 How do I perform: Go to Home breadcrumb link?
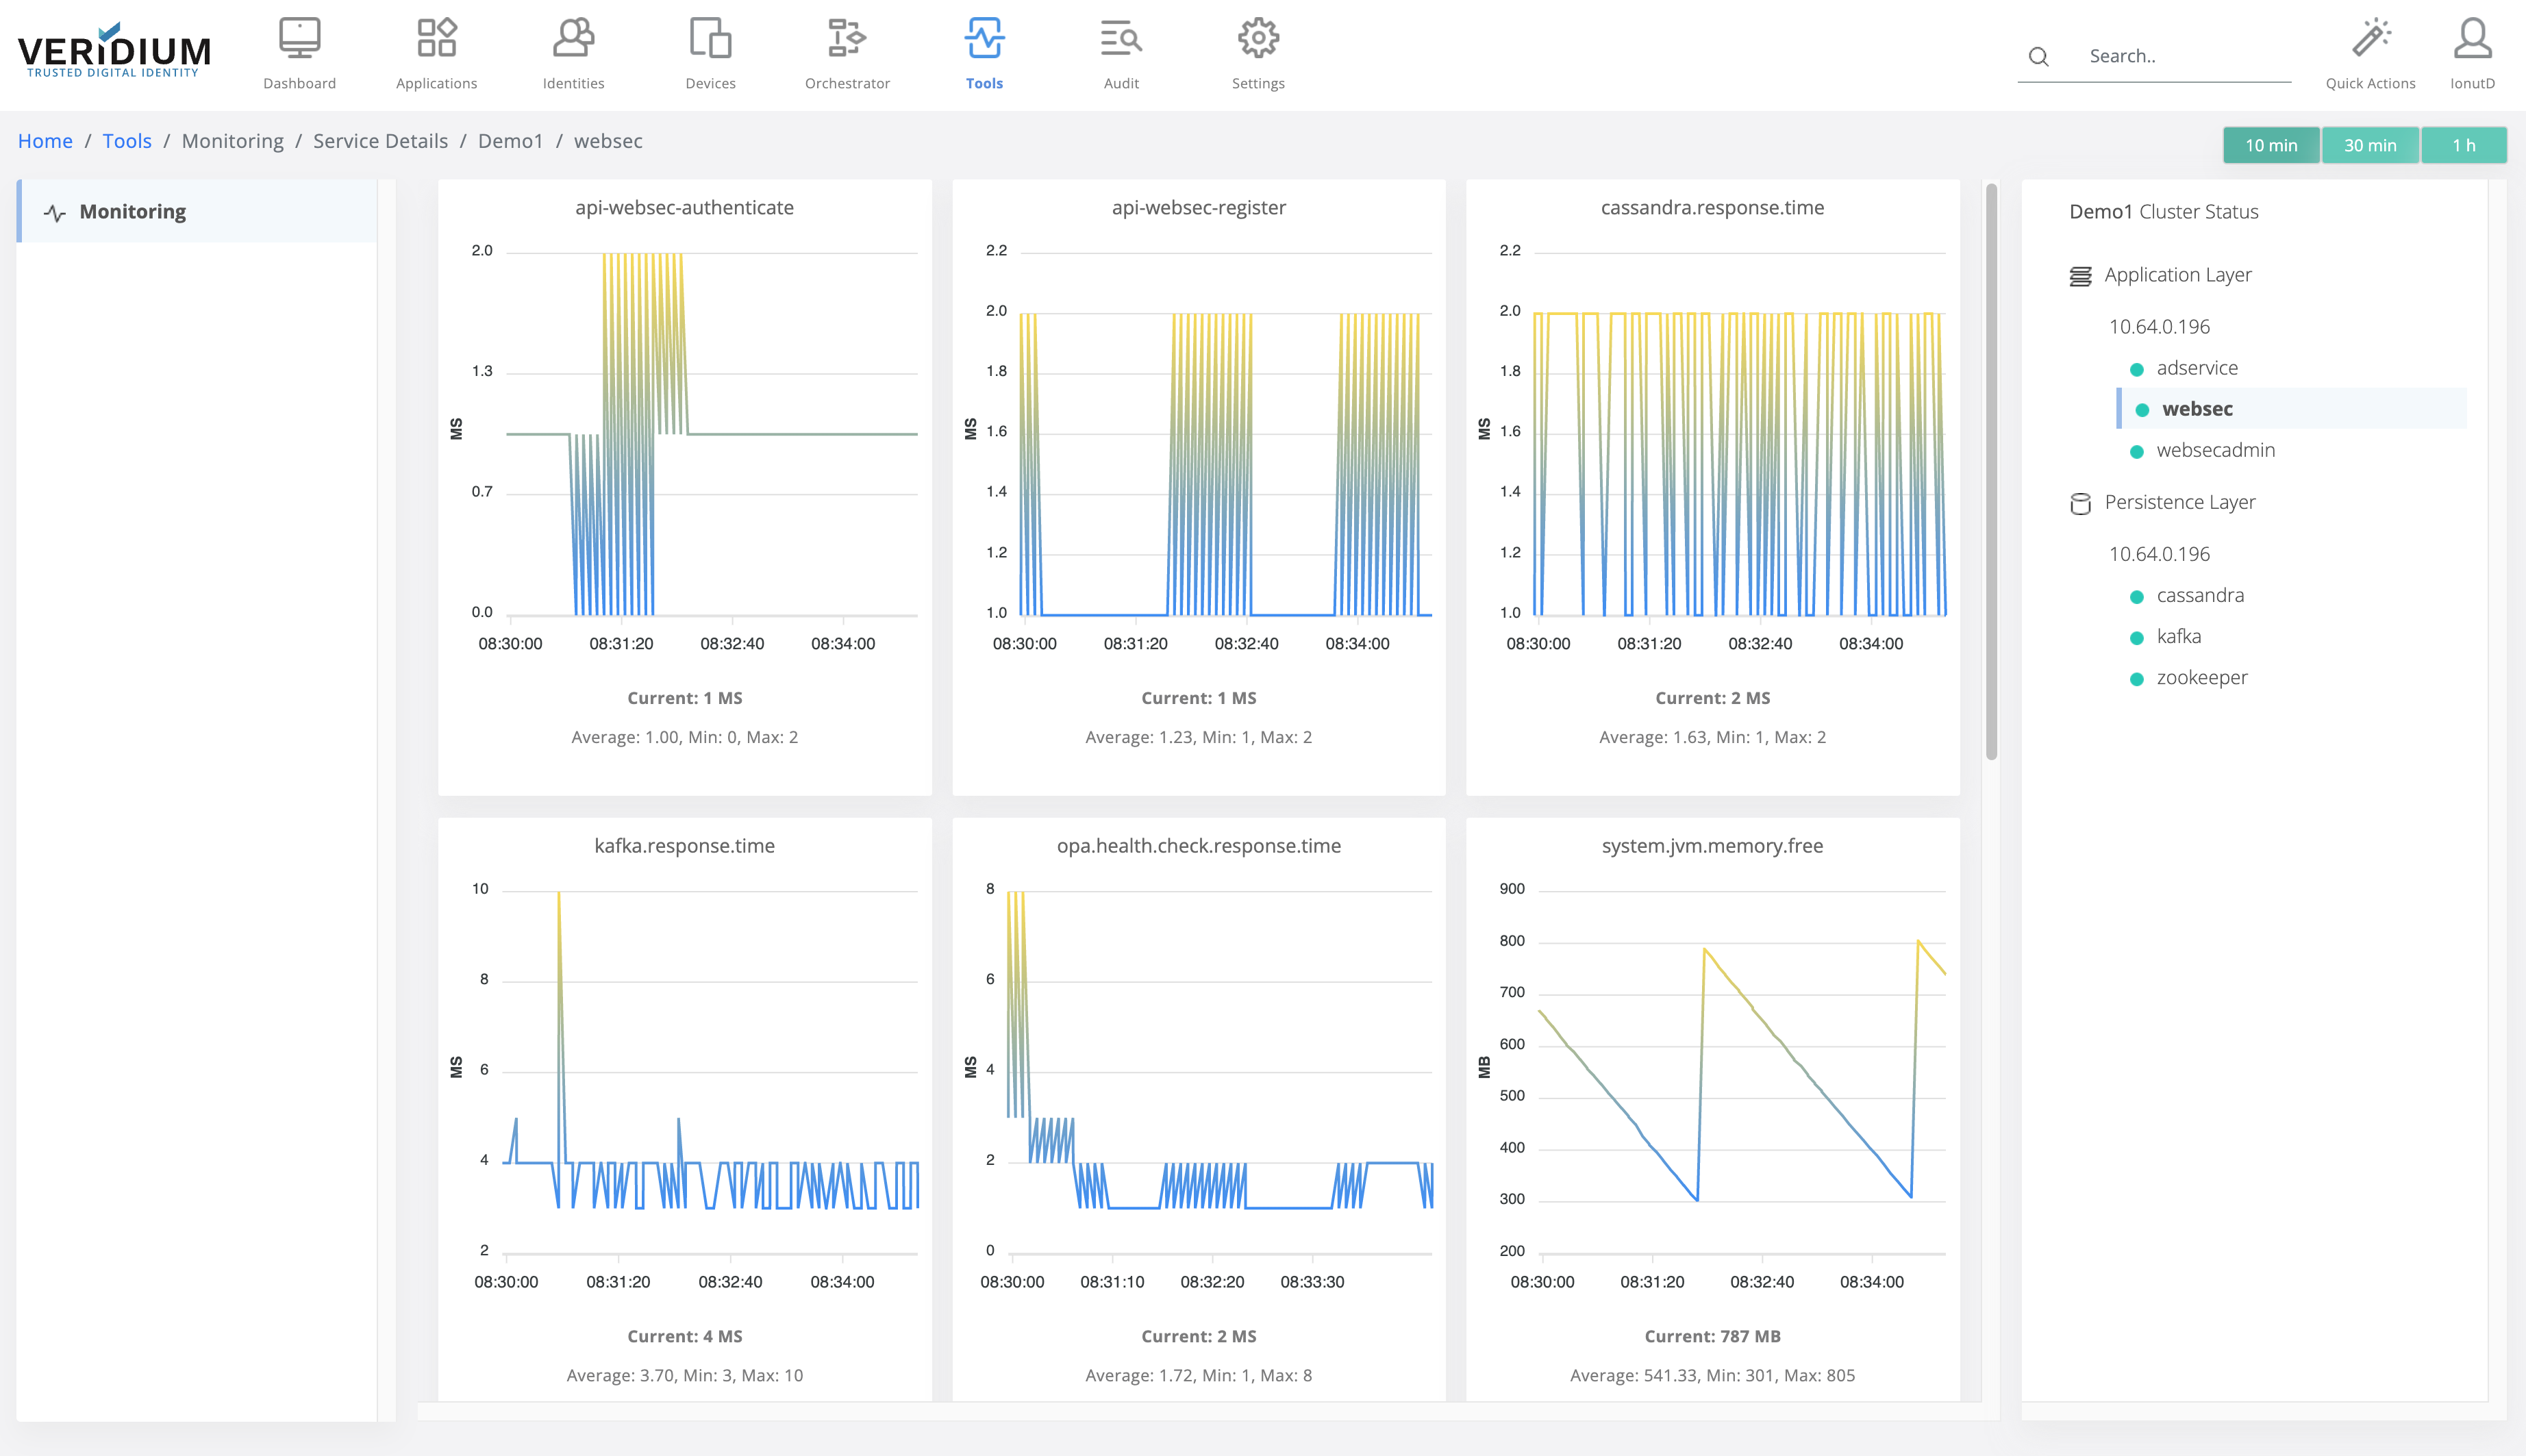tap(45, 141)
